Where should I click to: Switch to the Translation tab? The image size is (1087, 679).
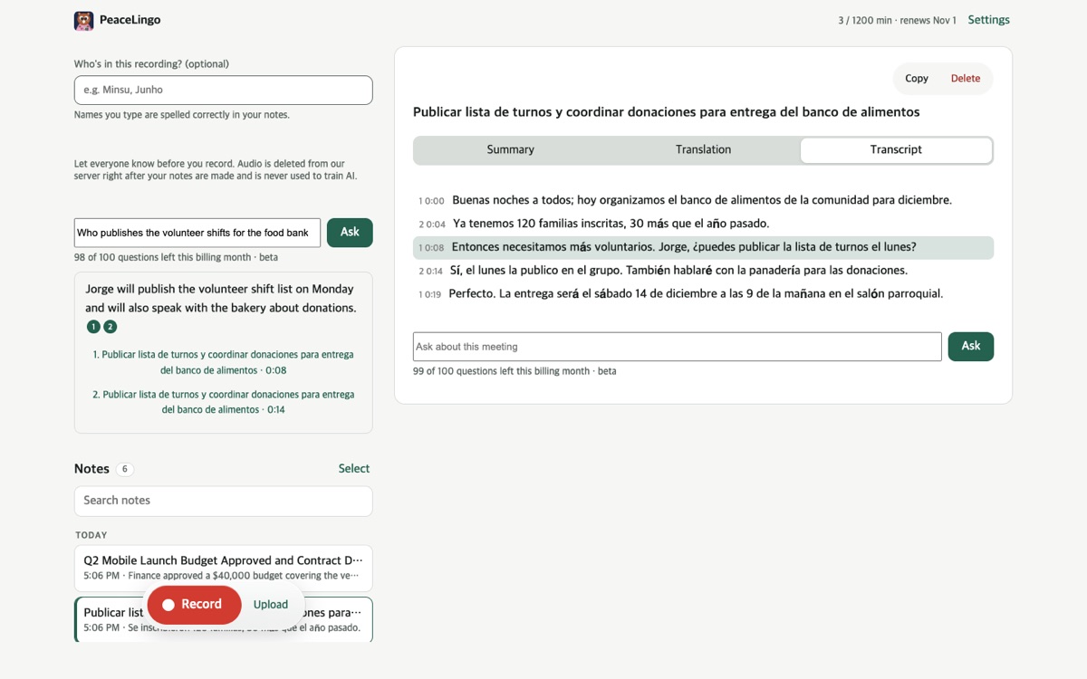tap(703, 150)
